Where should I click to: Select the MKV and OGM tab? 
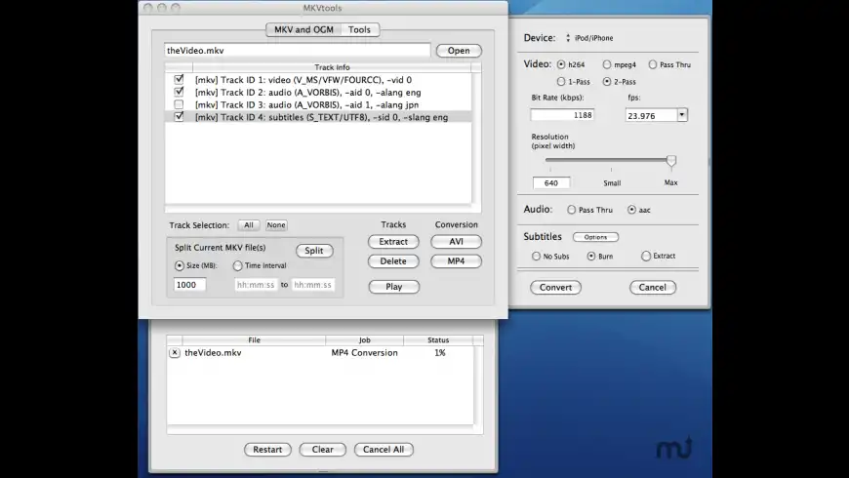pos(301,29)
